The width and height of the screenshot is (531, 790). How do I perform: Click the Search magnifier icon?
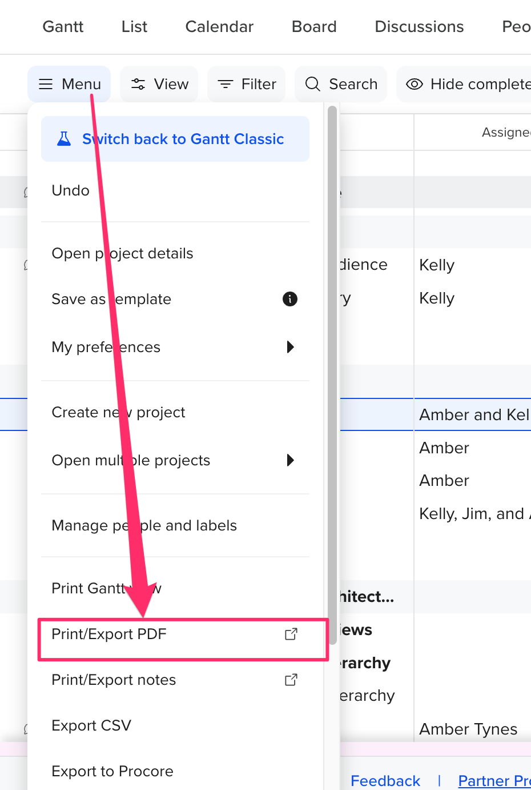312,84
